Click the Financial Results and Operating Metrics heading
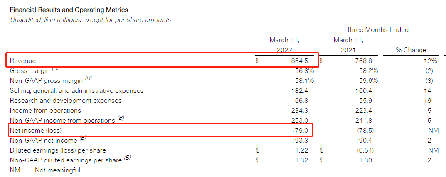 (69, 10)
